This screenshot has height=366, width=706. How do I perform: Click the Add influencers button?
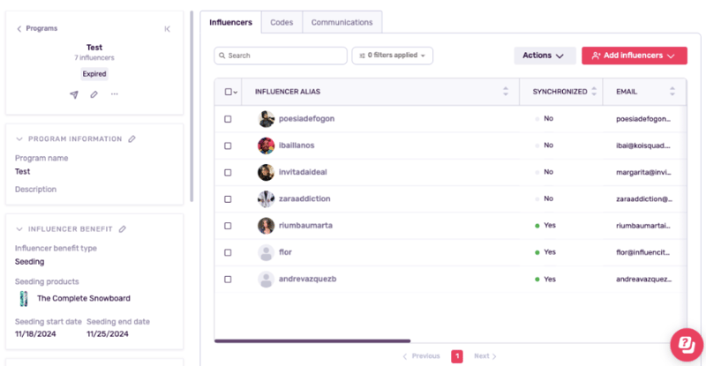pos(634,56)
